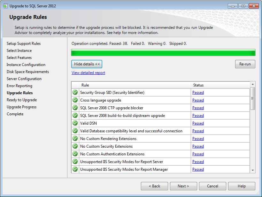
Task: Click the No Custom Authentication Extensions rule name
Action: [112, 154]
